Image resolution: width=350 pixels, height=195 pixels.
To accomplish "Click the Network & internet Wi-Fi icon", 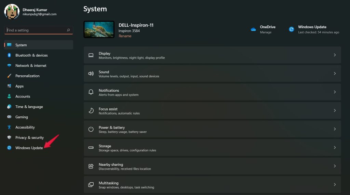I will pyautogui.click(x=9, y=65).
